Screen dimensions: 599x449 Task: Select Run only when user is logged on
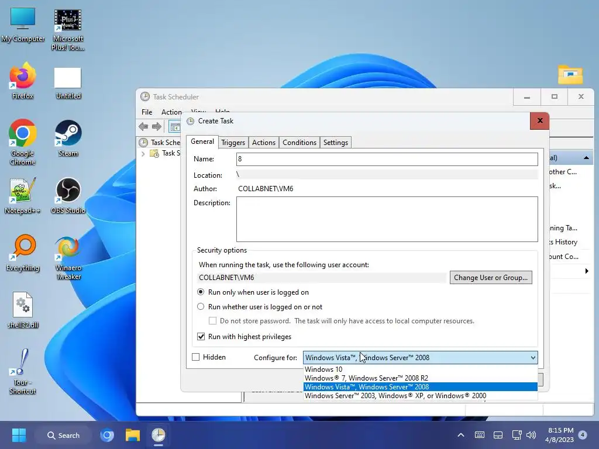[x=201, y=292]
